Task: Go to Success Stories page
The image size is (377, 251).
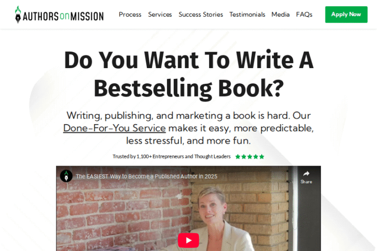Action: coord(201,14)
